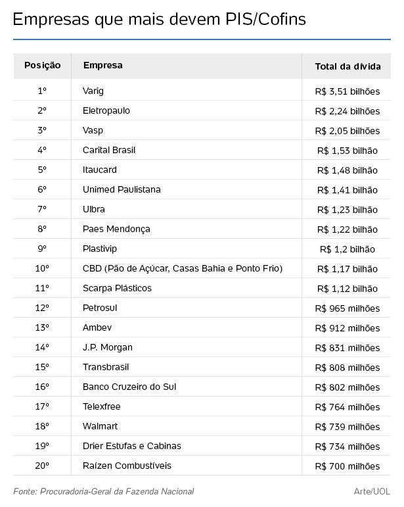Click the "Total da dívida" column header
The image size is (404, 507).
(348, 66)
